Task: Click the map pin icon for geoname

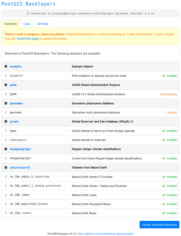Action: coord(6,112)
